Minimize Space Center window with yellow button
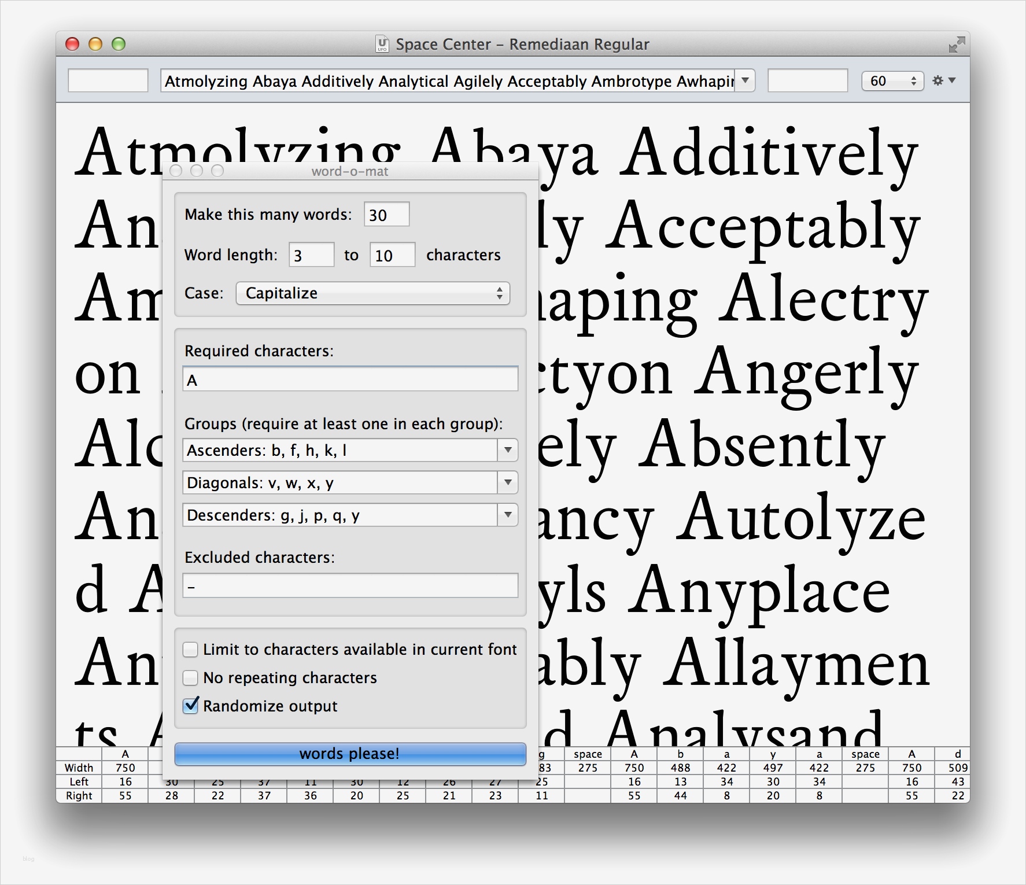Screen dimensions: 1026x885 (95, 44)
